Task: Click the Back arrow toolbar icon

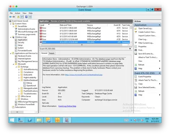Action: point(10,17)
